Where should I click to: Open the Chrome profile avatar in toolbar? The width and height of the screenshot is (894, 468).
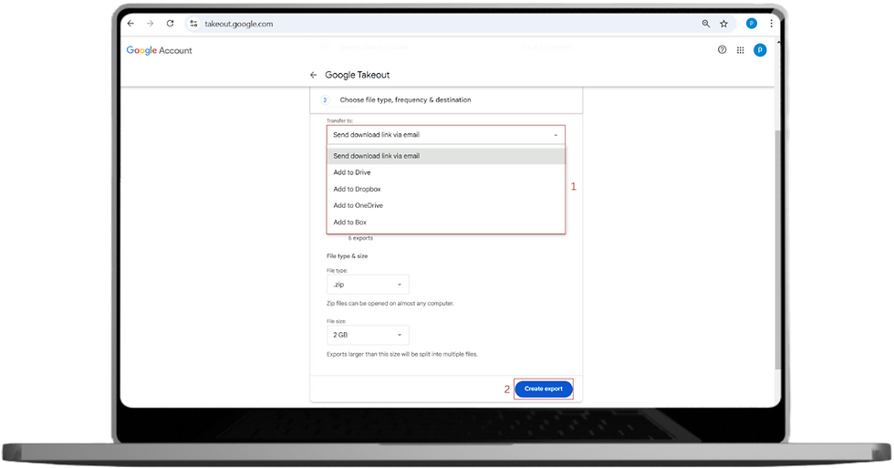tap(752, 24)
